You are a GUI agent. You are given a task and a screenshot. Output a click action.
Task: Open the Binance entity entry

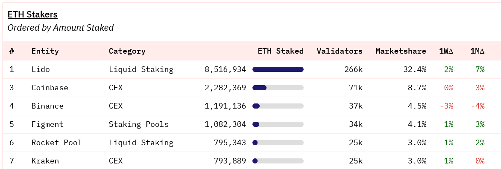(x=47, y=106)
